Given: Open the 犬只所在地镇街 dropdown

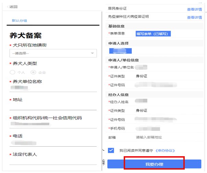Looking at the screenshot, I should [x=51, y=53].
